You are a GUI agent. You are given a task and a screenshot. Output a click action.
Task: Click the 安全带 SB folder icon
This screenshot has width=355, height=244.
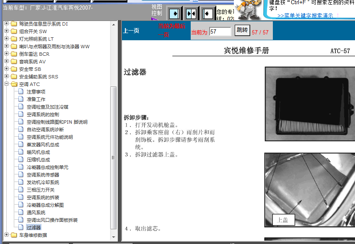coord(14,69)
